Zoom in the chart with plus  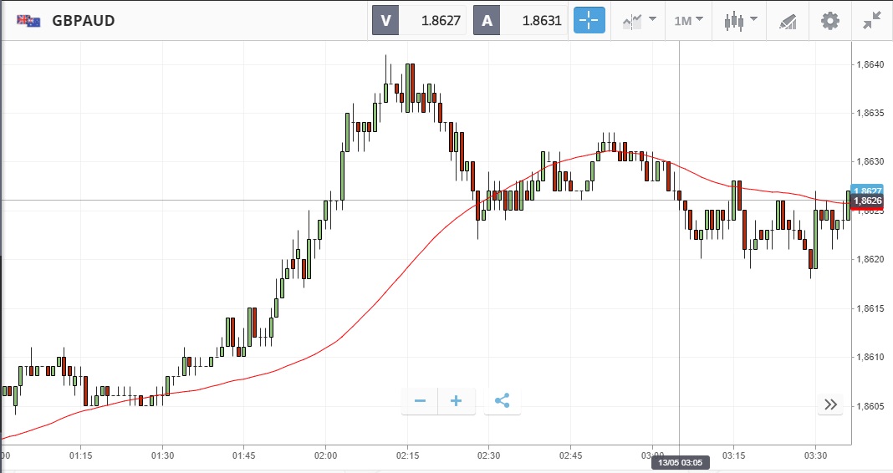tap(457, 401)
